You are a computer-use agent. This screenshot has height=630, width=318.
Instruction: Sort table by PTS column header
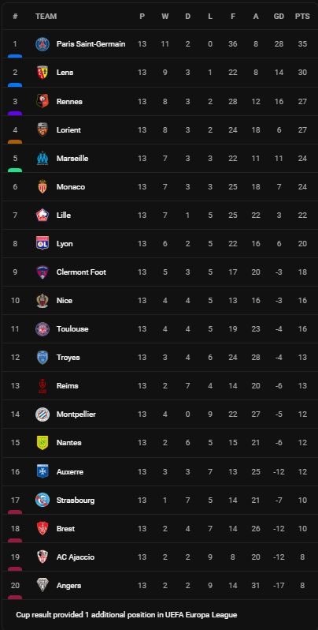(302, 17)
